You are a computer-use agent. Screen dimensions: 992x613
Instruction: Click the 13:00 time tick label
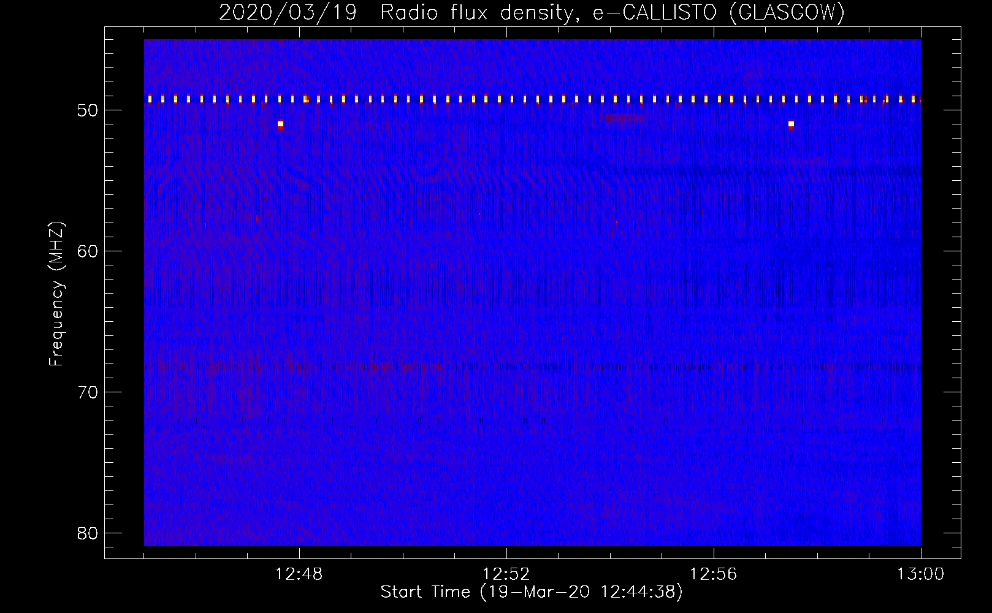[921, 574]
